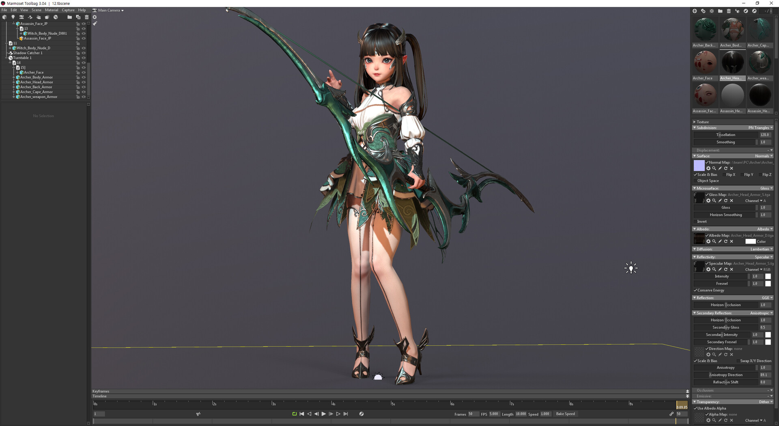Open Diffusion Lambertian dropdown
This screenshot has width=779, height=426.
[762, 250]
